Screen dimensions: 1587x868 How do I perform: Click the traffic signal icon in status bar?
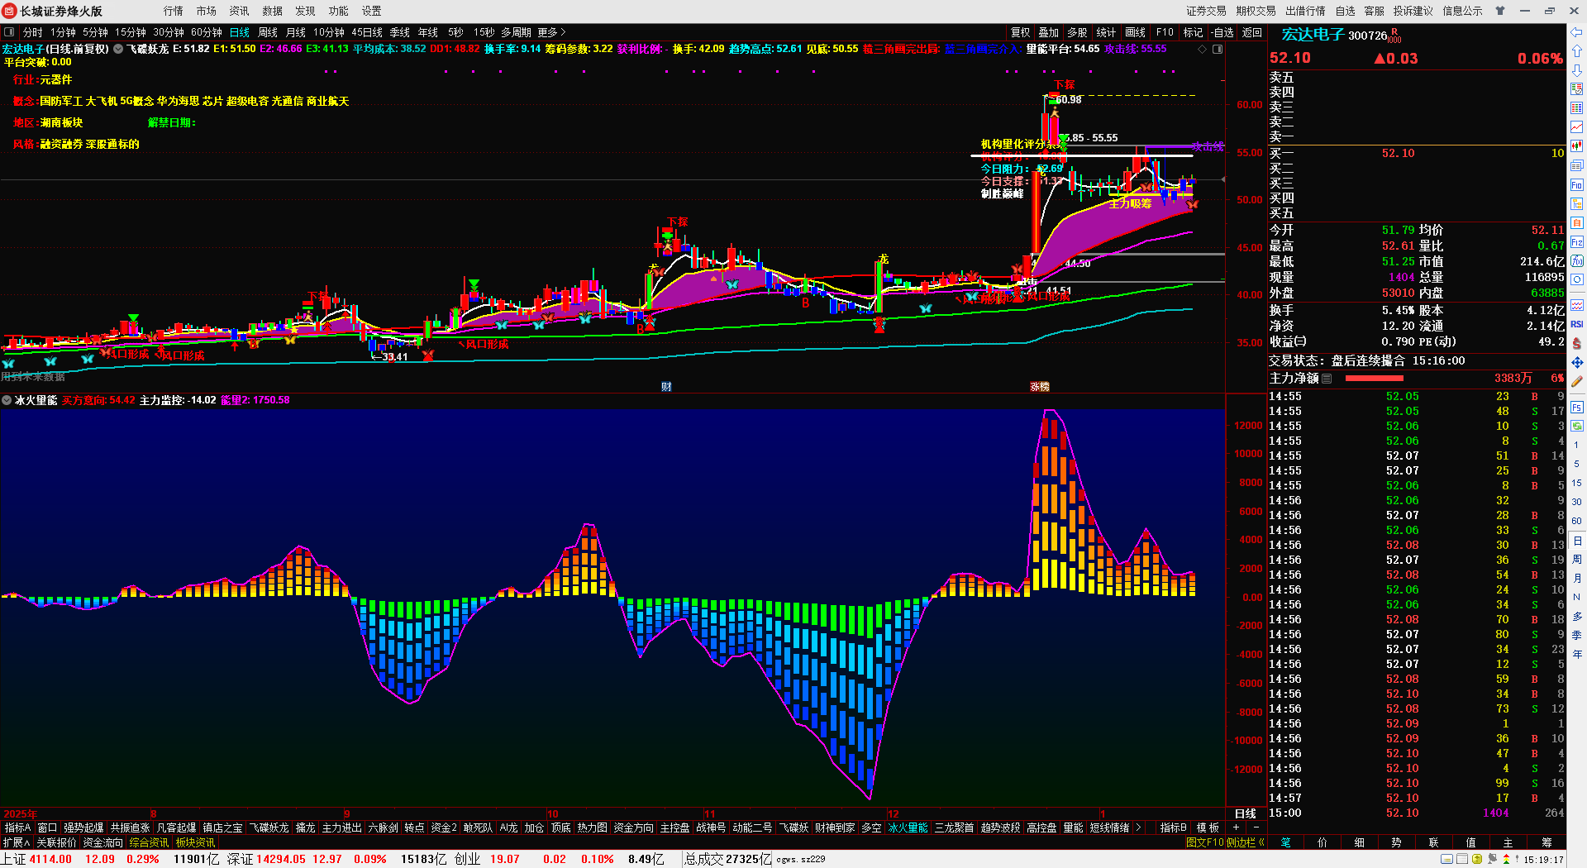point(1506,860)
